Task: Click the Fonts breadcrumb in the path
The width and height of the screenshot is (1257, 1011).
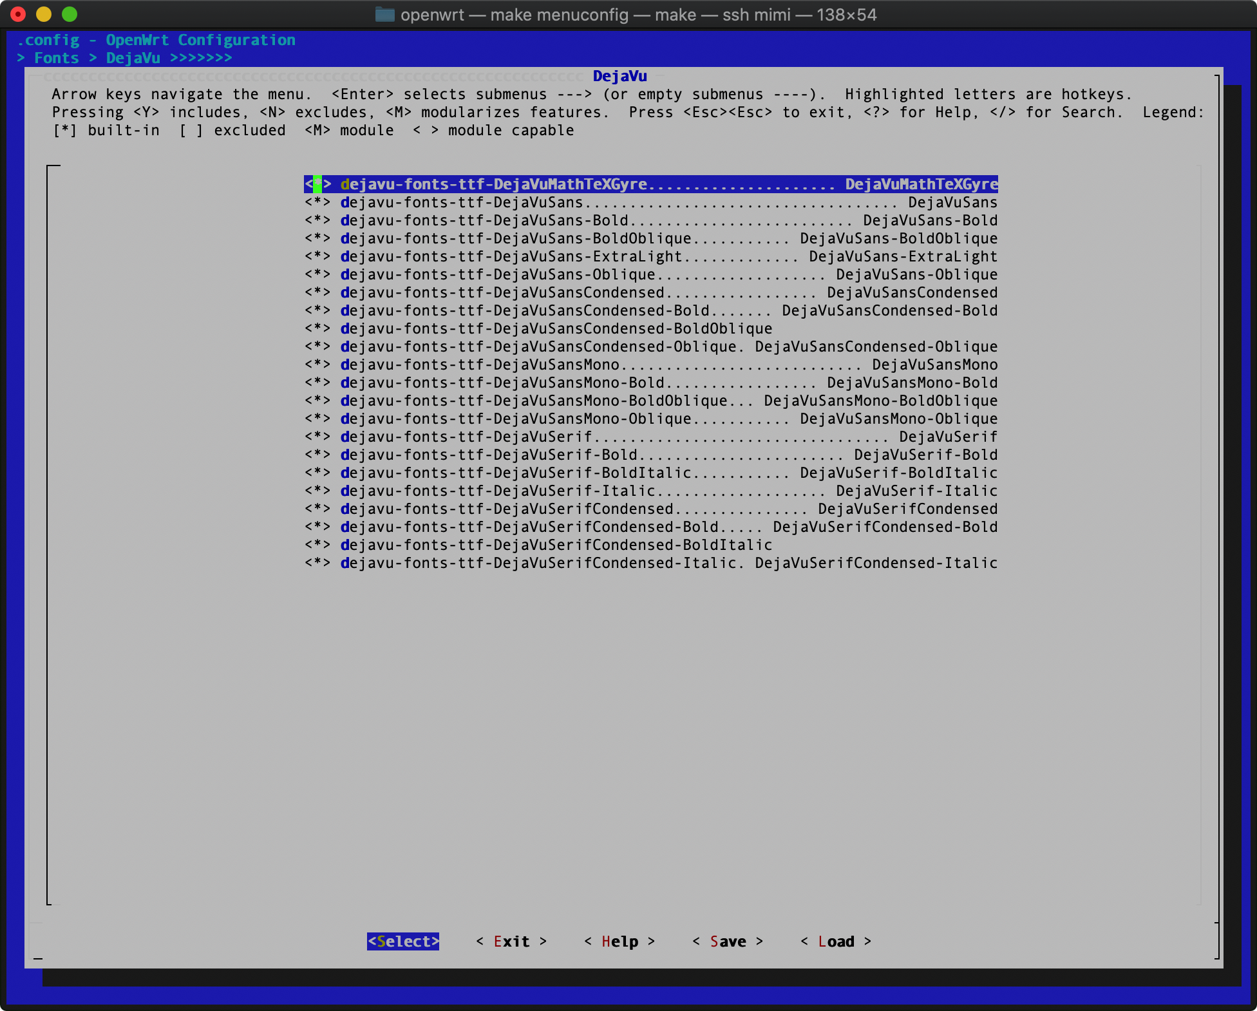Action: click(57, 58)
